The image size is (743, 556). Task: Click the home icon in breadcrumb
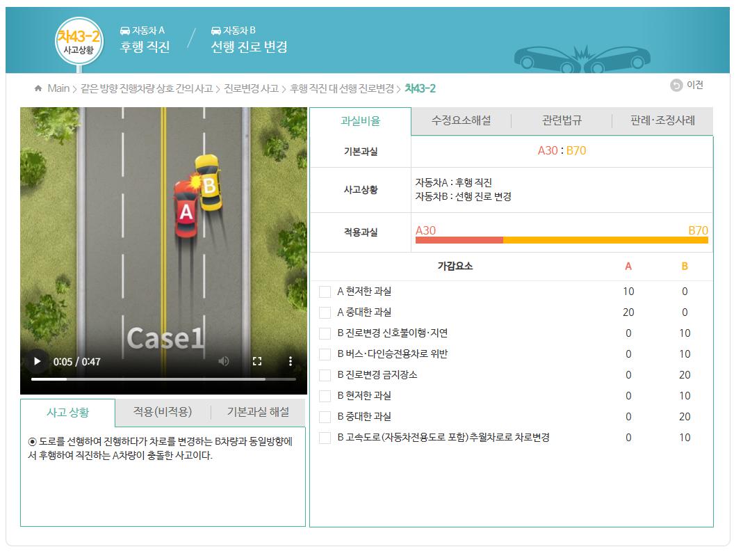(38, 88)
